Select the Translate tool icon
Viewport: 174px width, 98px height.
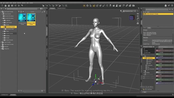click(x=100, y=5)
